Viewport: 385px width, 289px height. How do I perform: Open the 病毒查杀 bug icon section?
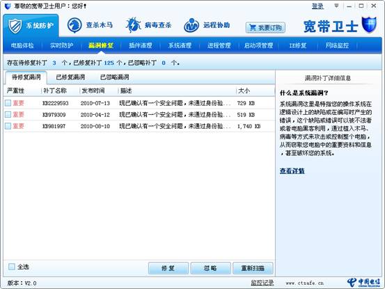click(x=149, y=25)
